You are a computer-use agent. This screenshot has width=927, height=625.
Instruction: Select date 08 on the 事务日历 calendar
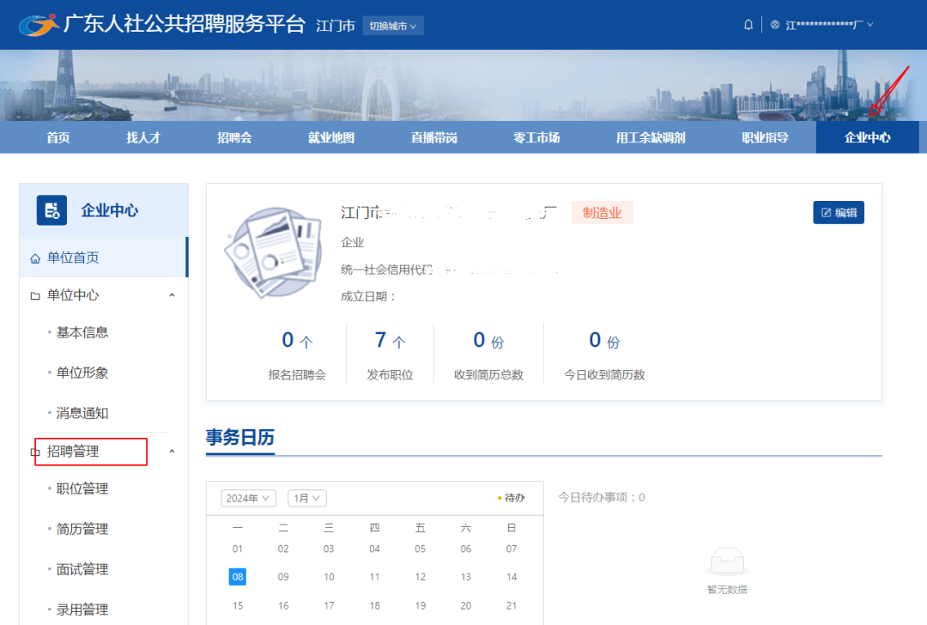[238, 576]
